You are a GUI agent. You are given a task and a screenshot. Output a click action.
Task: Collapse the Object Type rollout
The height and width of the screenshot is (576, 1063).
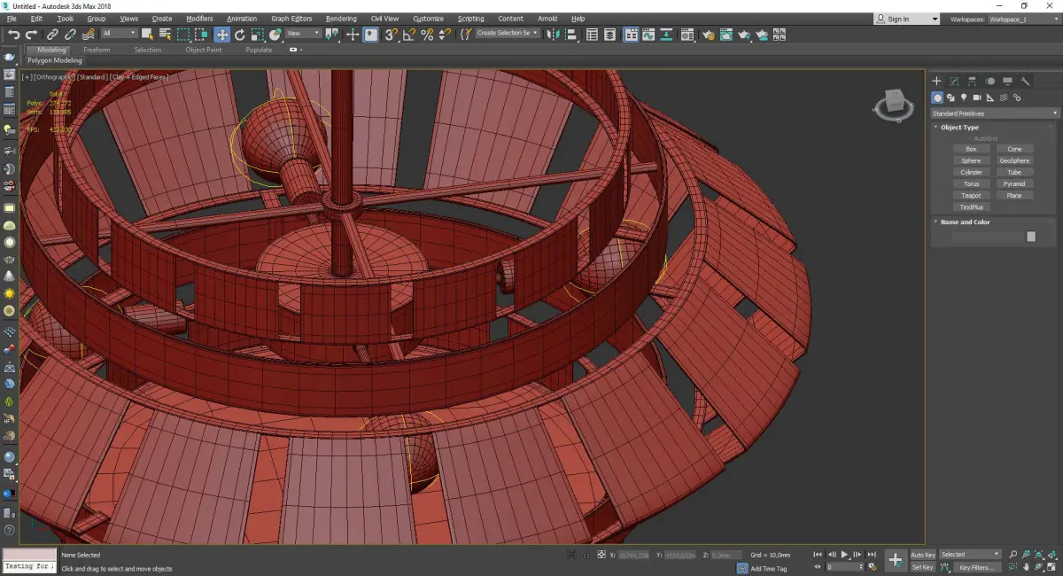point(959,128)
